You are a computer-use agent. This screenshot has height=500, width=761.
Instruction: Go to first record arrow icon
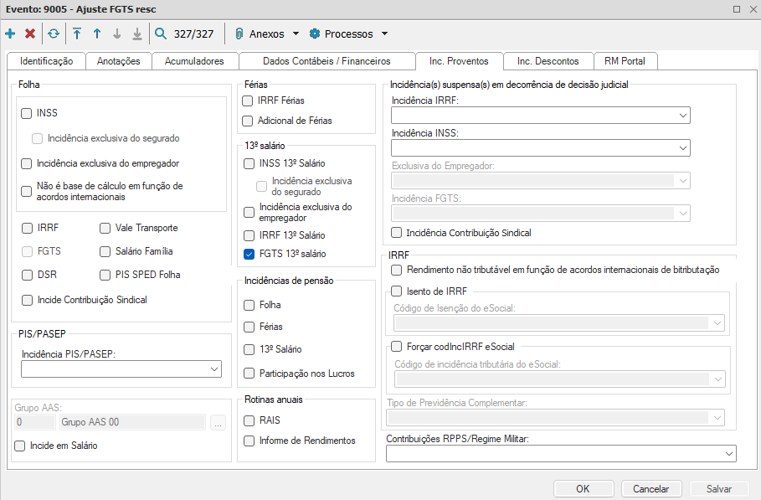[77, 34]
